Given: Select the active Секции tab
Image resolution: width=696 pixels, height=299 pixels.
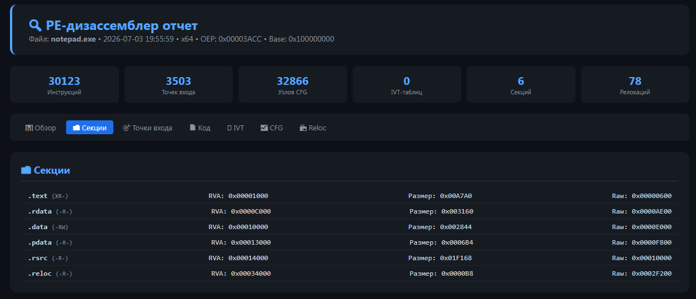Looking at the screenshot, I should (x=89, y=128).
